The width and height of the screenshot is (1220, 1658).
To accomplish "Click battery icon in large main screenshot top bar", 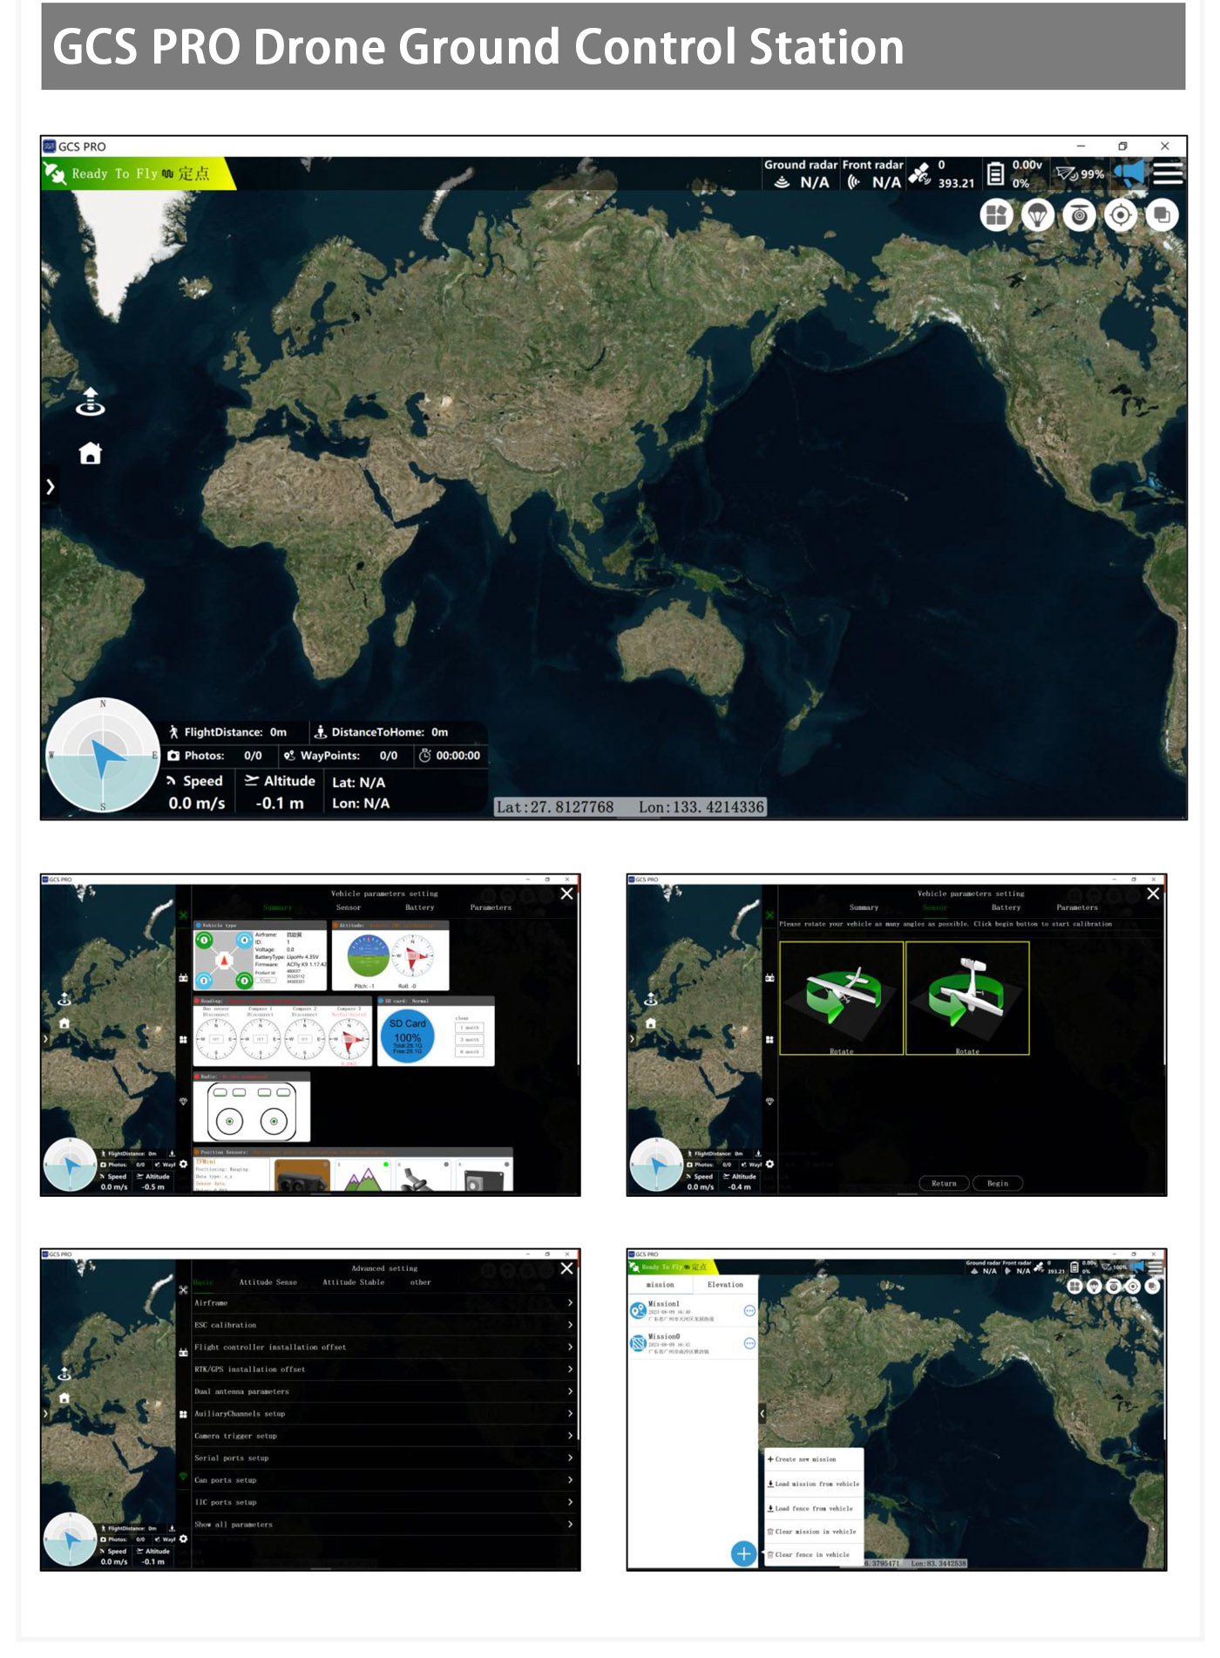I will tap(995, 173).
